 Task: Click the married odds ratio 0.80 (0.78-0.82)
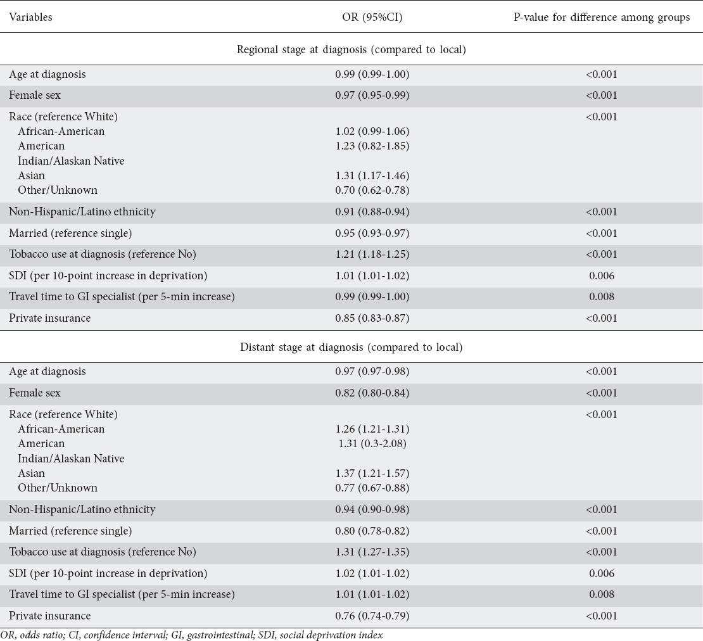[x=372, y=531]
